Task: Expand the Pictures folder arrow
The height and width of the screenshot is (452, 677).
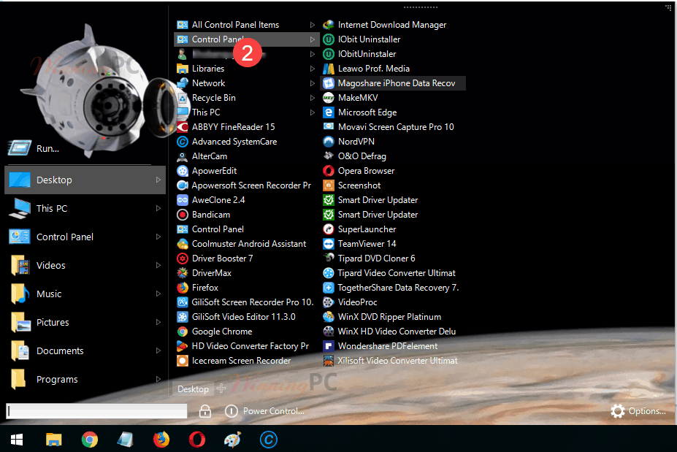Action: point(158,322)
